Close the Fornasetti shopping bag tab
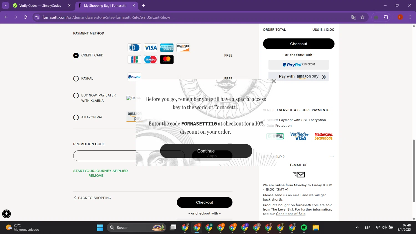 pos(134,6)
